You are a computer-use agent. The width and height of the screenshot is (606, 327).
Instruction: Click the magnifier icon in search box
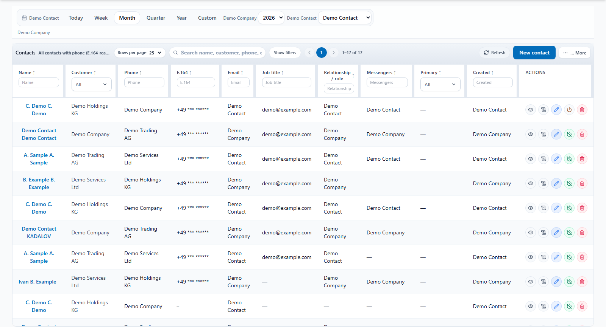[x=176, y=53]
